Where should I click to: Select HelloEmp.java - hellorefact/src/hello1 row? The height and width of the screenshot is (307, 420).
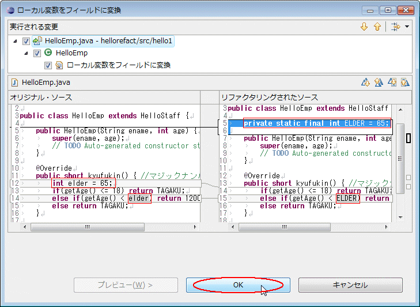click(103, 41)
